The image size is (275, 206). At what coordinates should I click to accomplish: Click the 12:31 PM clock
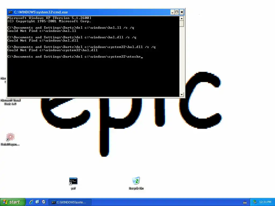(x=265, y=202)
